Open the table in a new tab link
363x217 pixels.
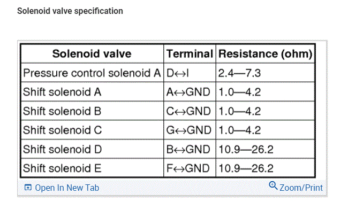[67, 188]
